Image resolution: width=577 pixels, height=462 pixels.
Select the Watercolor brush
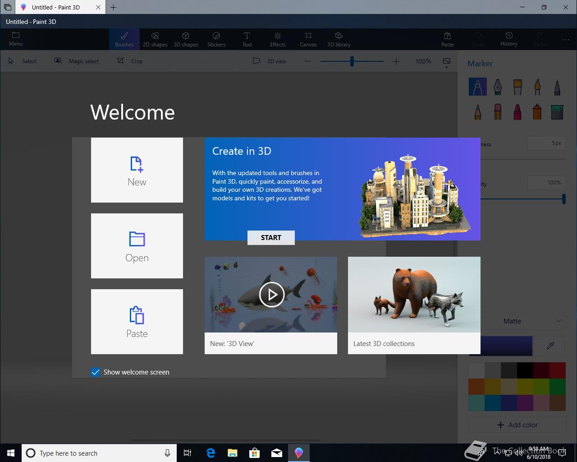click(537, 87)
